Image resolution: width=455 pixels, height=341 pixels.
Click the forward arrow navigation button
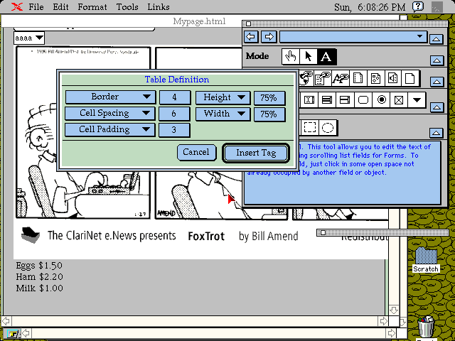pyautogui.click(x=268, y=37)
